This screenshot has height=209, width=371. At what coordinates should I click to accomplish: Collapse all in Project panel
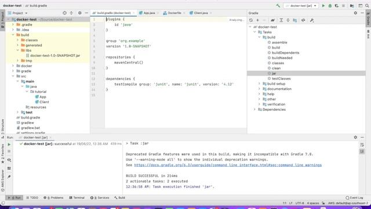pyautogui.click(x=71, y=13)
